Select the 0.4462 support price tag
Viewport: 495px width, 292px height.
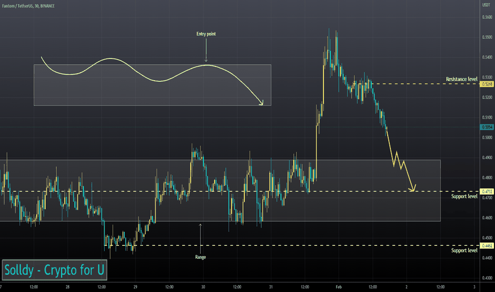tap(487, 246)
